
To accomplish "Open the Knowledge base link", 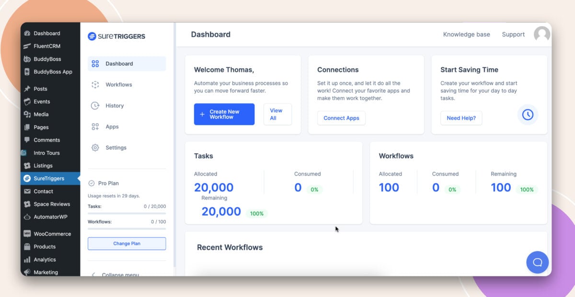I will [x=466, y=35].
